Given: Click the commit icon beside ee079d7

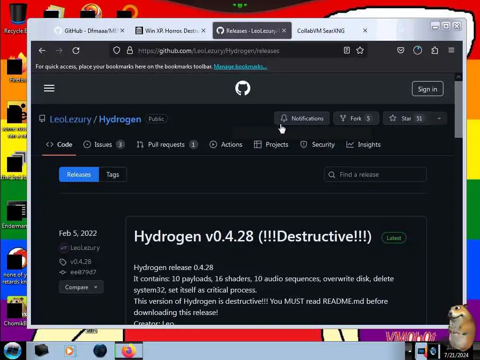Looking at the screenshot, I should (x=63, y=272).
